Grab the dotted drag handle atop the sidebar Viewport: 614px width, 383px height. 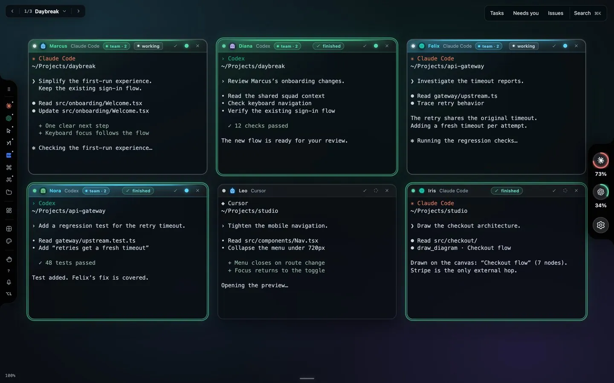pyautogui.click(x=9, y=89)
